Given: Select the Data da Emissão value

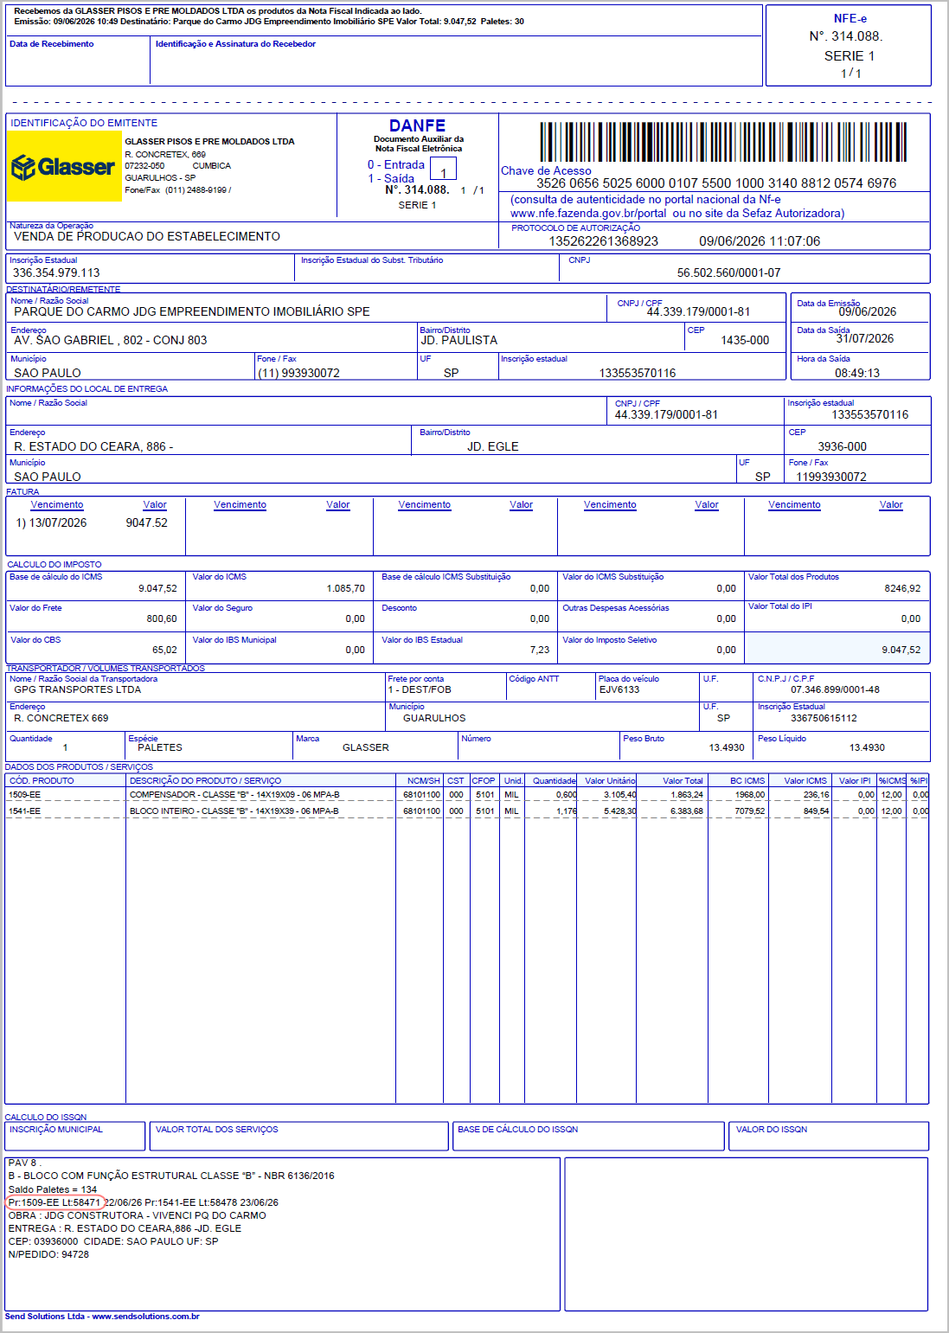Looking at the screenshot, I should pyautogui.click(x=867, y=311).
